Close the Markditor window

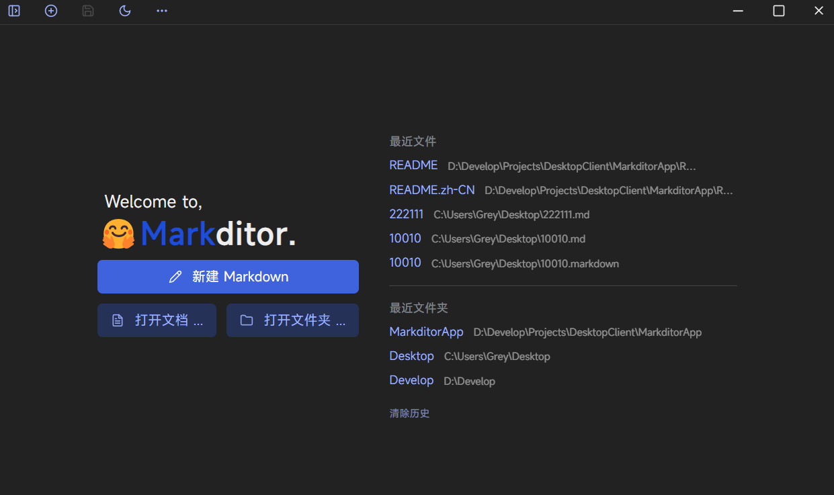point(819,11)
